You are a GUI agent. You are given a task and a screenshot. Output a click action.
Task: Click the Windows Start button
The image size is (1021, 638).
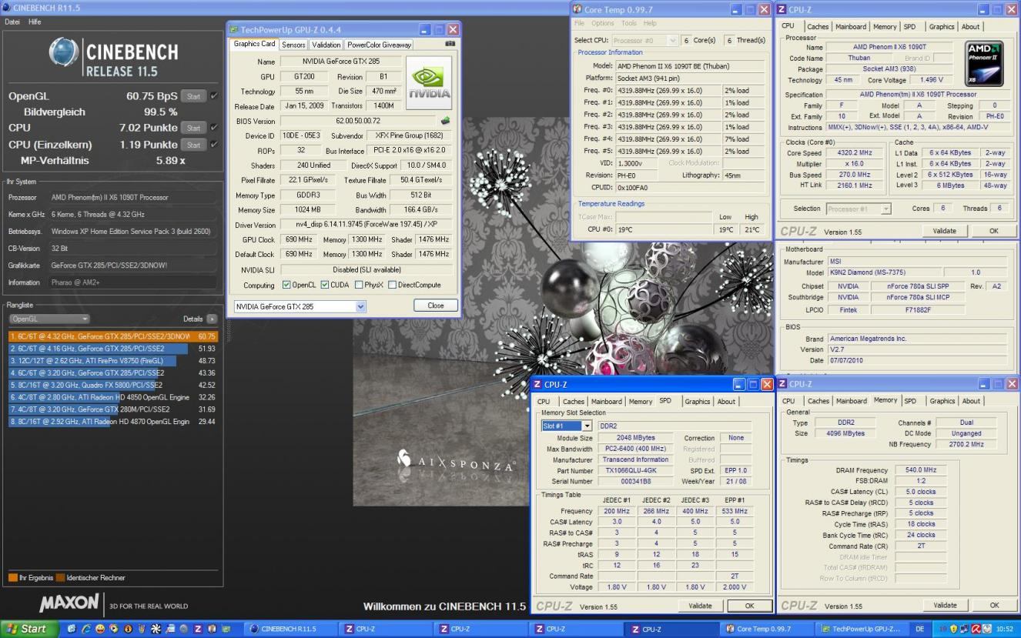[x=28, y=629]
